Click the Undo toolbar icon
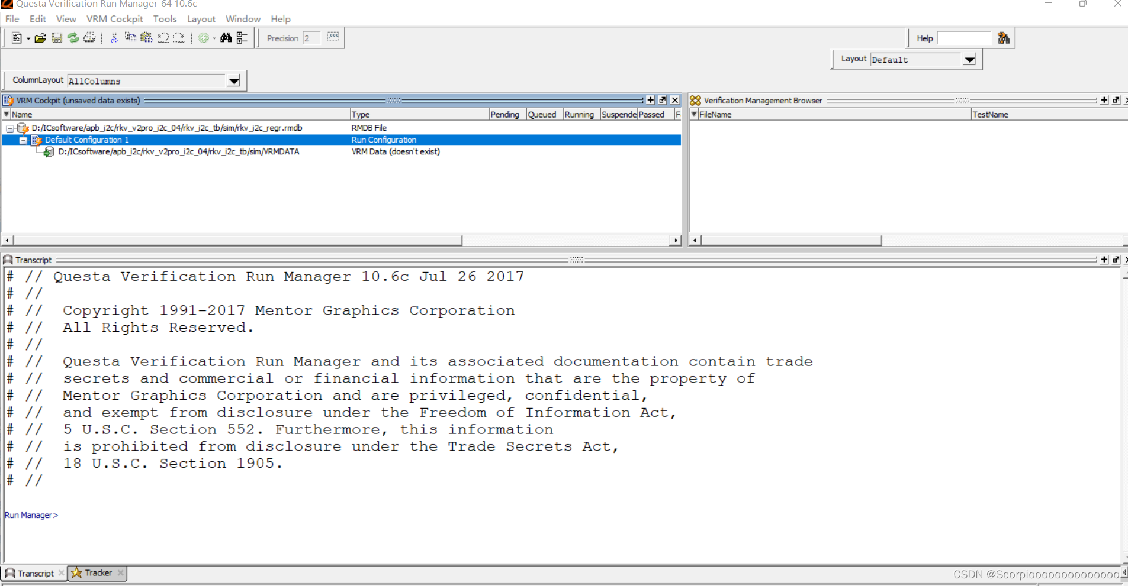Screen dimensions: 1128x586 coord(163,38)
